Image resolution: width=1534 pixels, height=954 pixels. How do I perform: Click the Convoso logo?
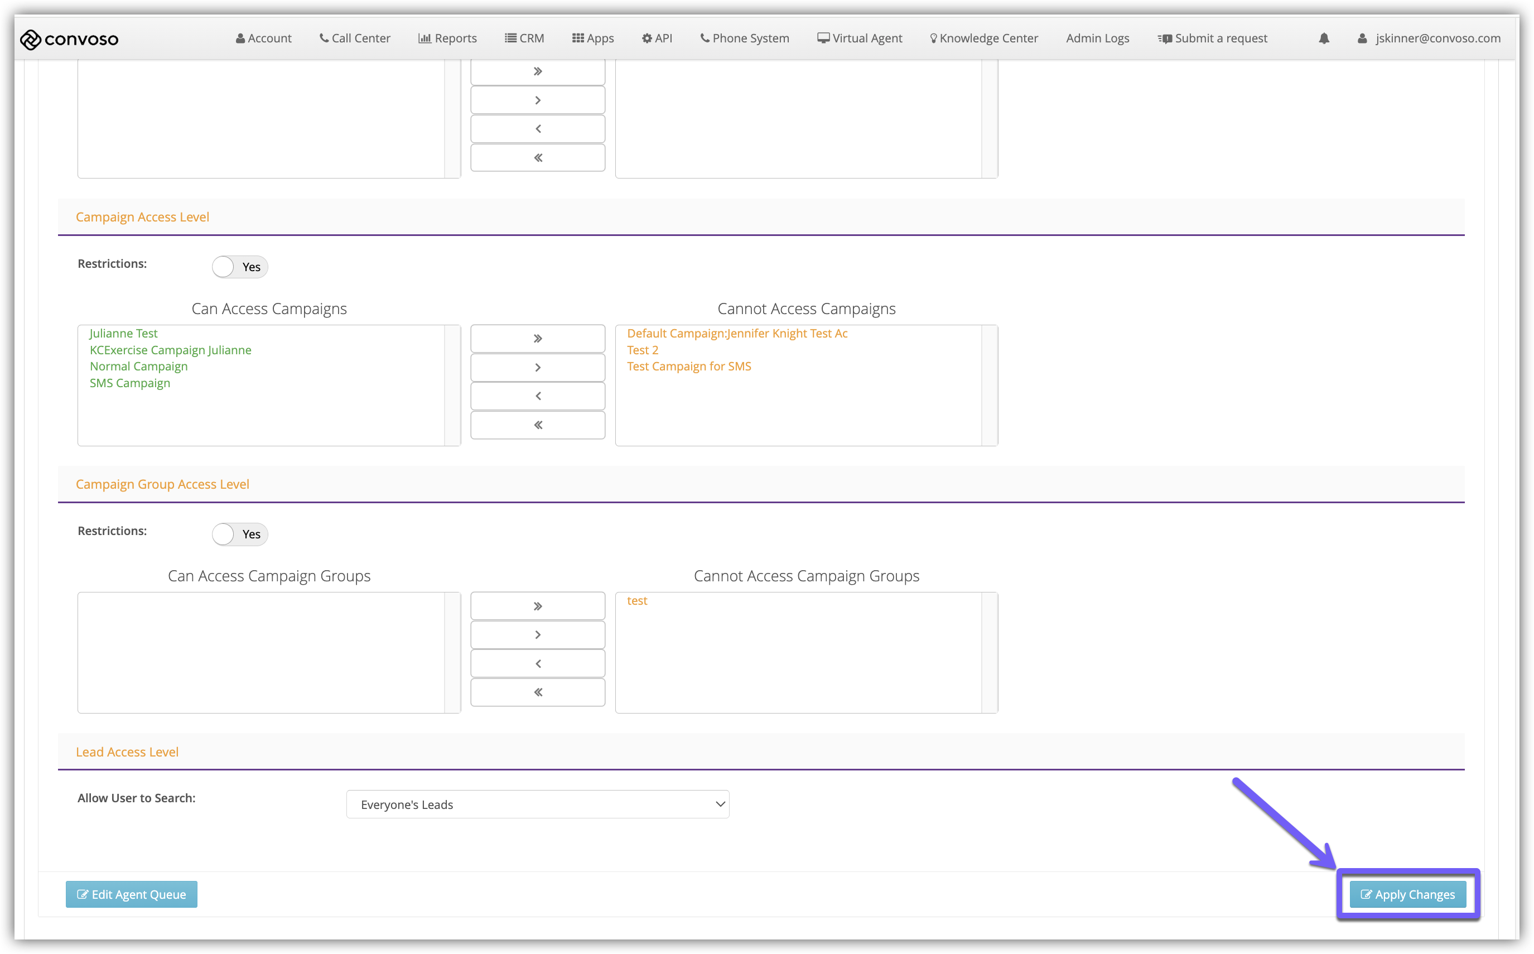coord(69,39)
